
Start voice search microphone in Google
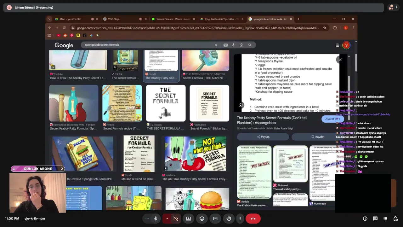(x=233, y=45)
